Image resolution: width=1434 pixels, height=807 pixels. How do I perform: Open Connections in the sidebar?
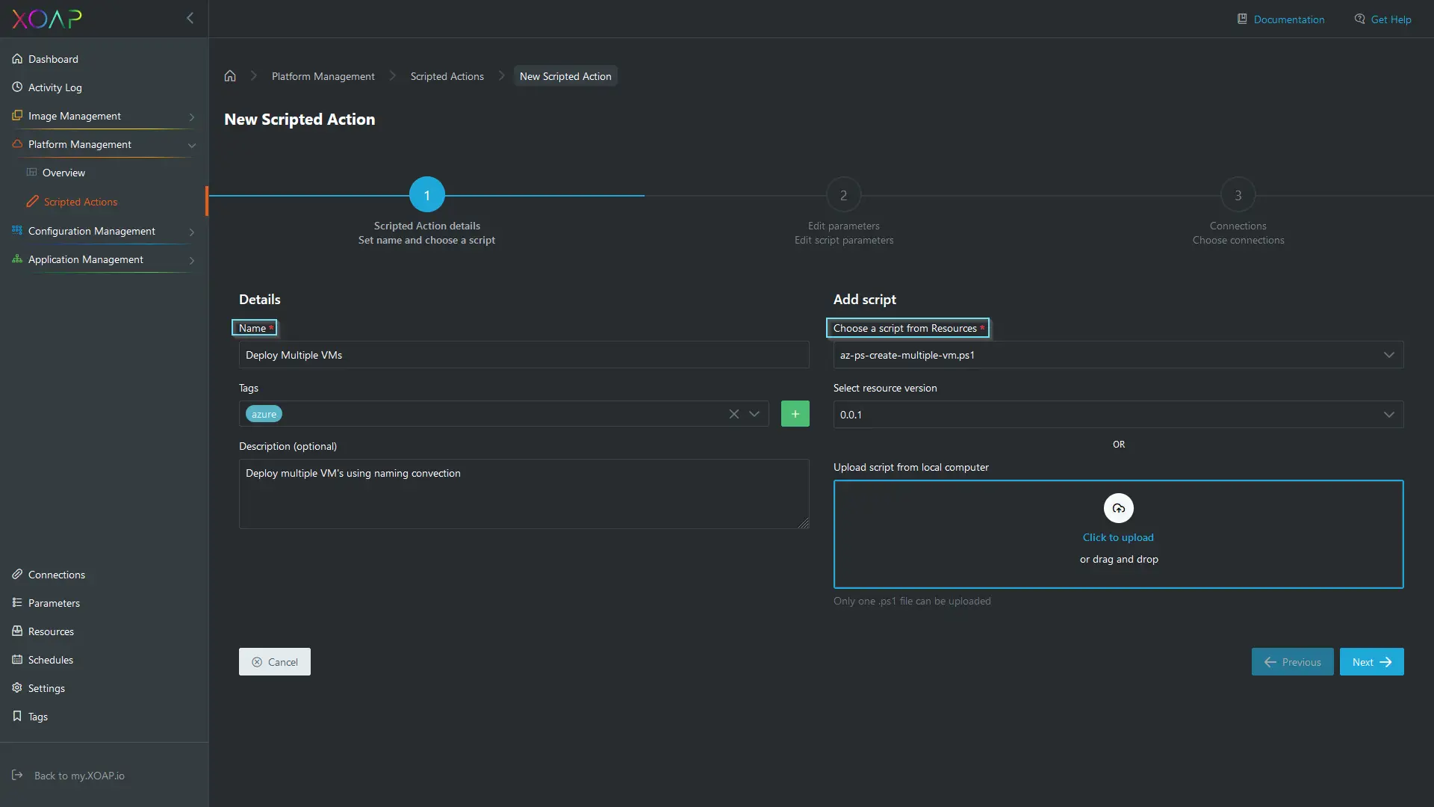tap(57, 575)
